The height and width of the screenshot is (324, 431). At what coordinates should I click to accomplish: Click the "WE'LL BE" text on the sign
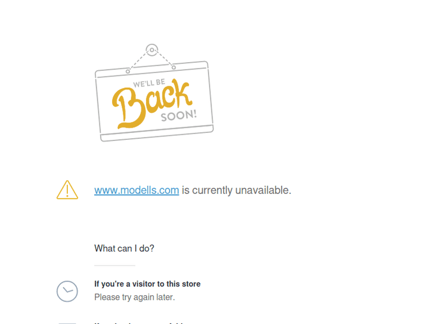pyautogui.click(x=149, y=83)
